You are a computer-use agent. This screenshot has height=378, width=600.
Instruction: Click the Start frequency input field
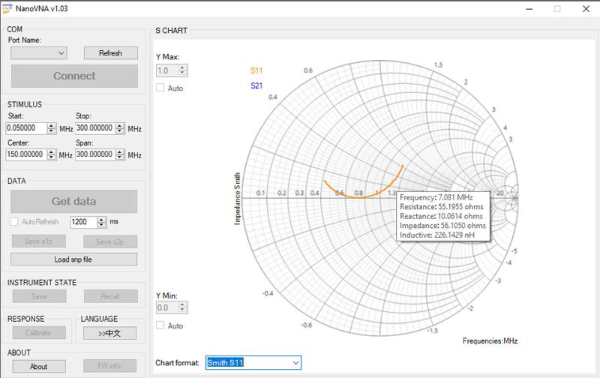(26, 128)
